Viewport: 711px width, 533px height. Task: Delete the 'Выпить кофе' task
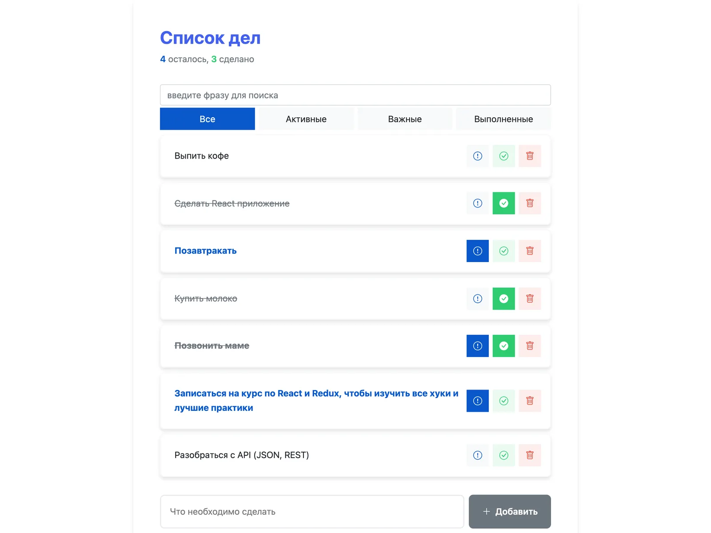tap(530, 156)
